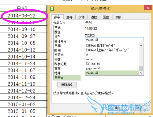
Task: Click the WPS spreadsheet icon in dialog title
Action: tap(52, 9)
